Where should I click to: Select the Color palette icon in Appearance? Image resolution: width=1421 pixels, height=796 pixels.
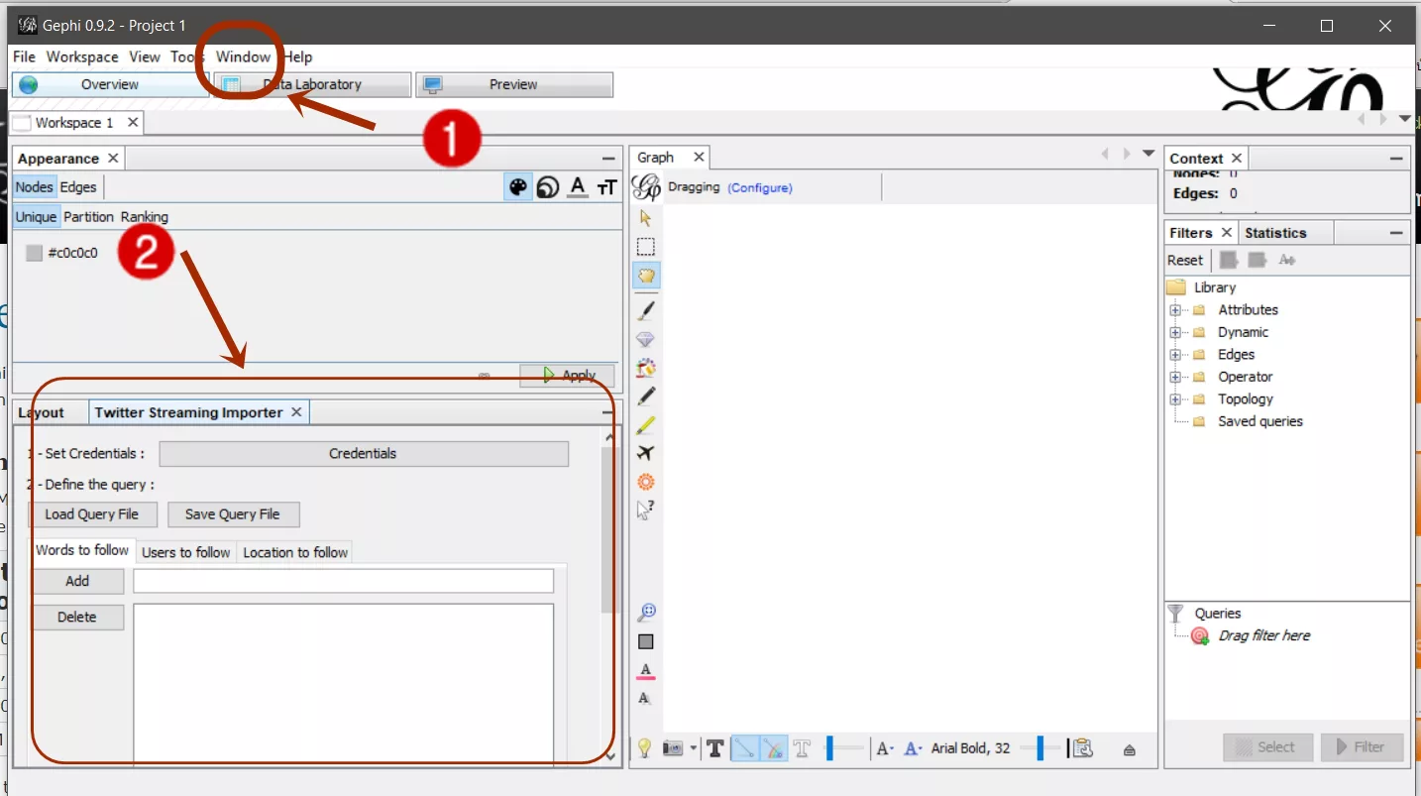(517, 187)
